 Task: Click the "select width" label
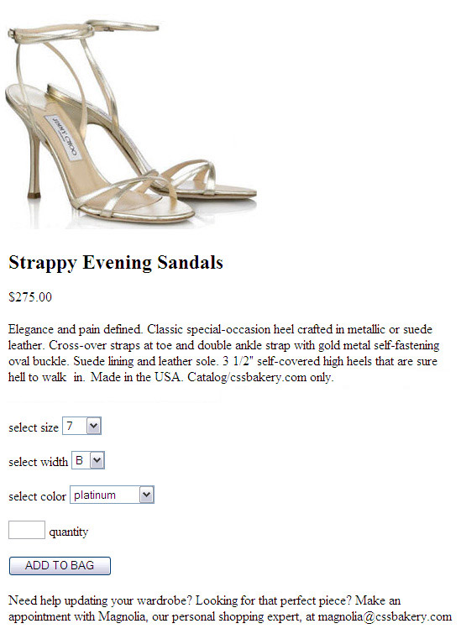[x=38, y=462]
